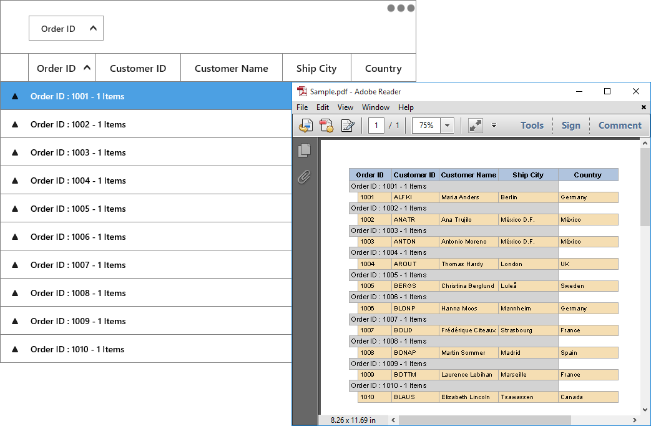The width and height of the screenshot is (651, 426).
Task: Open the File menu in Adobe Reader
Action: 302,107
